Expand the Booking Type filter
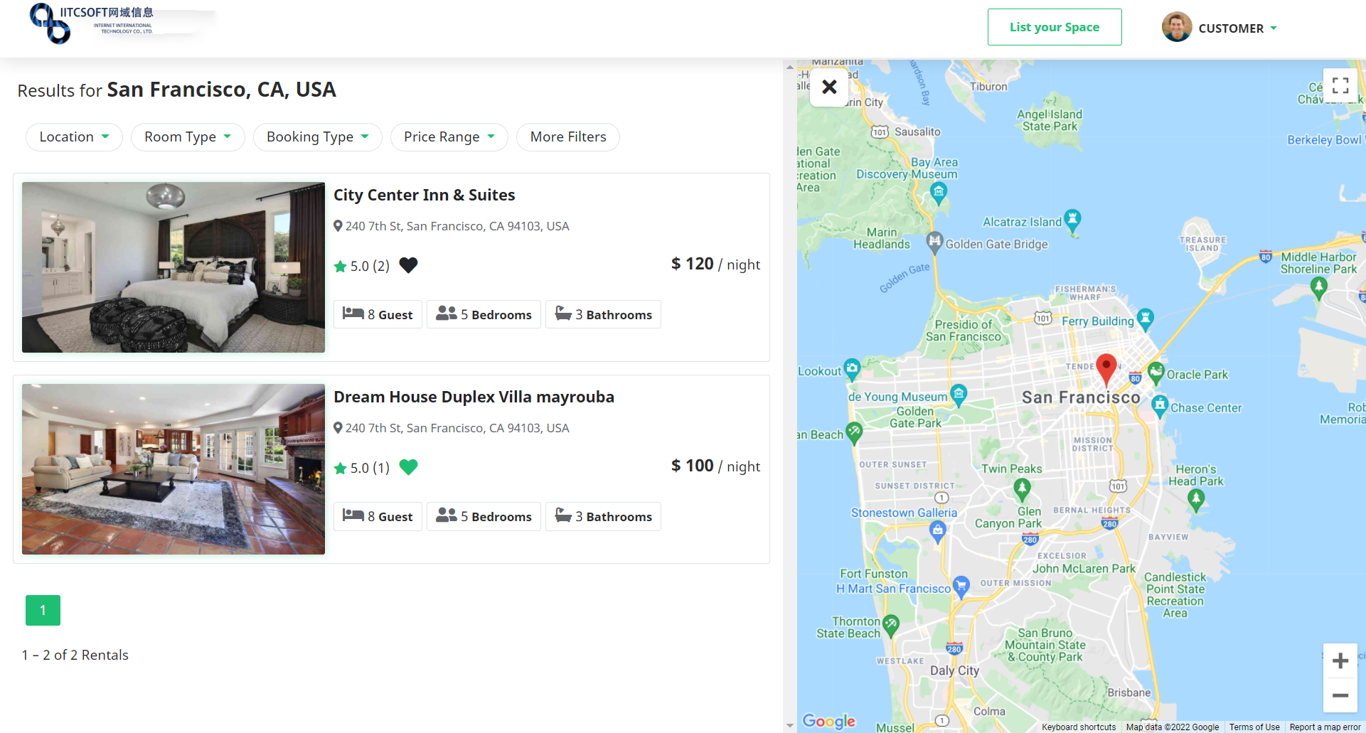 tap(317, 137)
